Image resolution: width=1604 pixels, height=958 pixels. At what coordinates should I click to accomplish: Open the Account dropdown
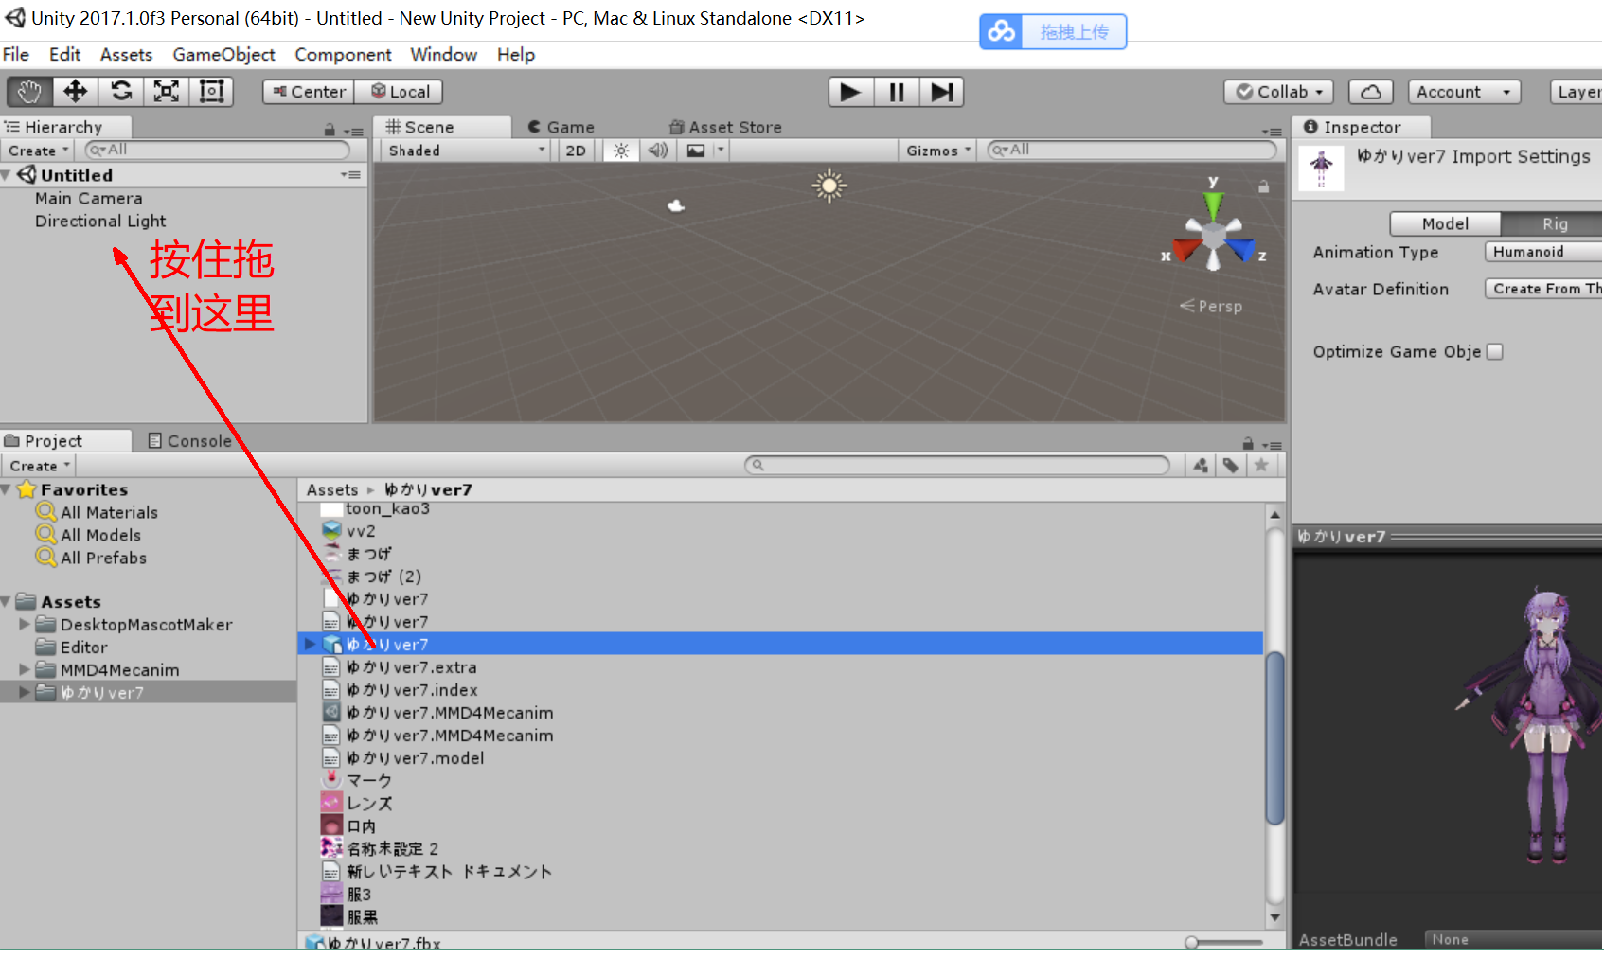1463,92
